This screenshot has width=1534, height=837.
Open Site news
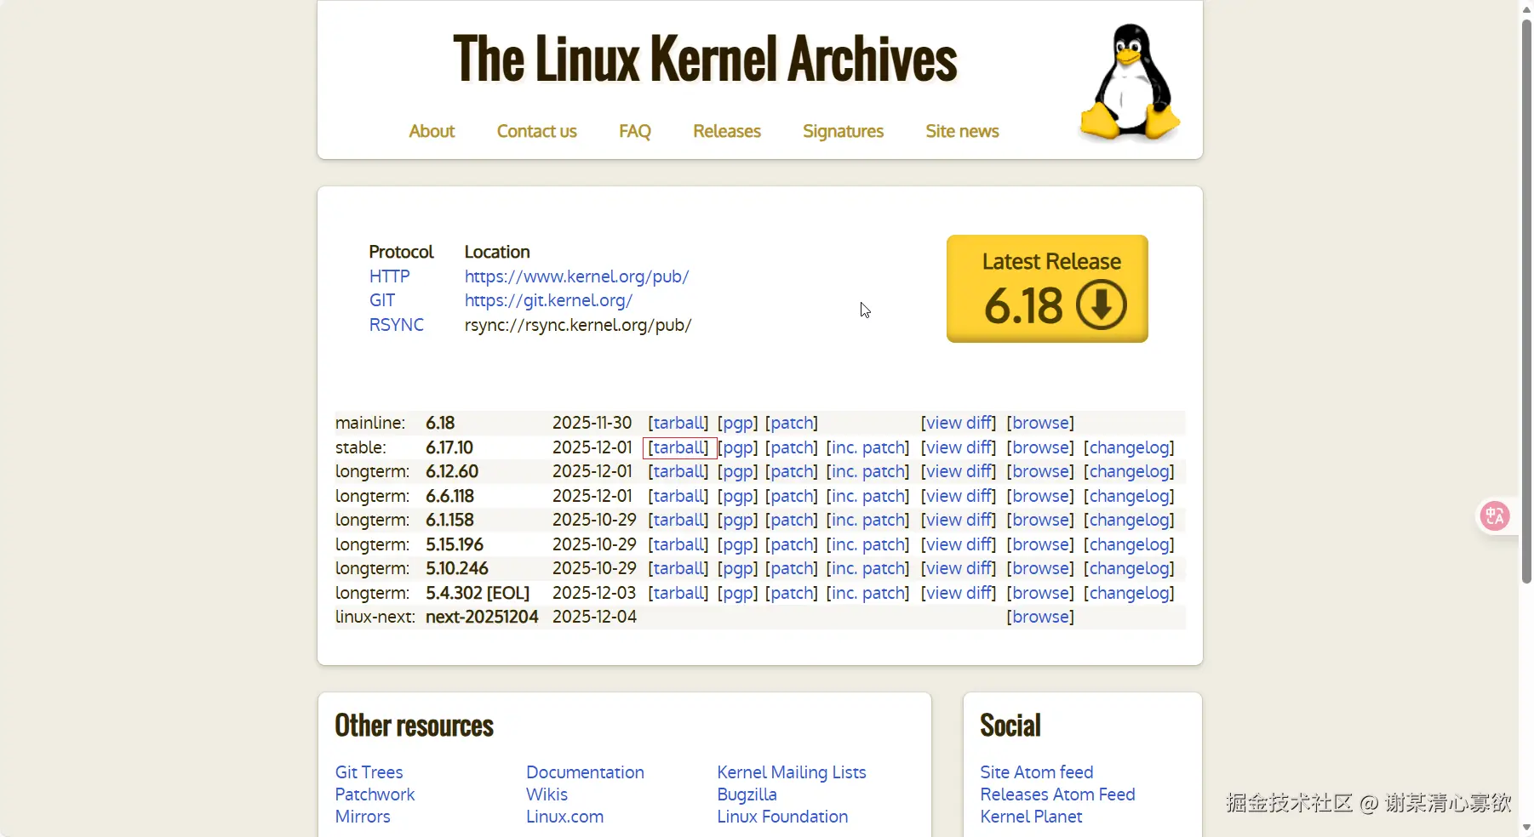coord(963,131)
